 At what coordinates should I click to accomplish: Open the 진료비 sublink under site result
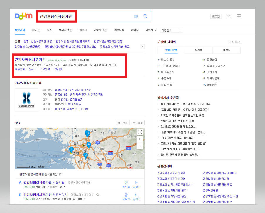(x=32, y=69)
